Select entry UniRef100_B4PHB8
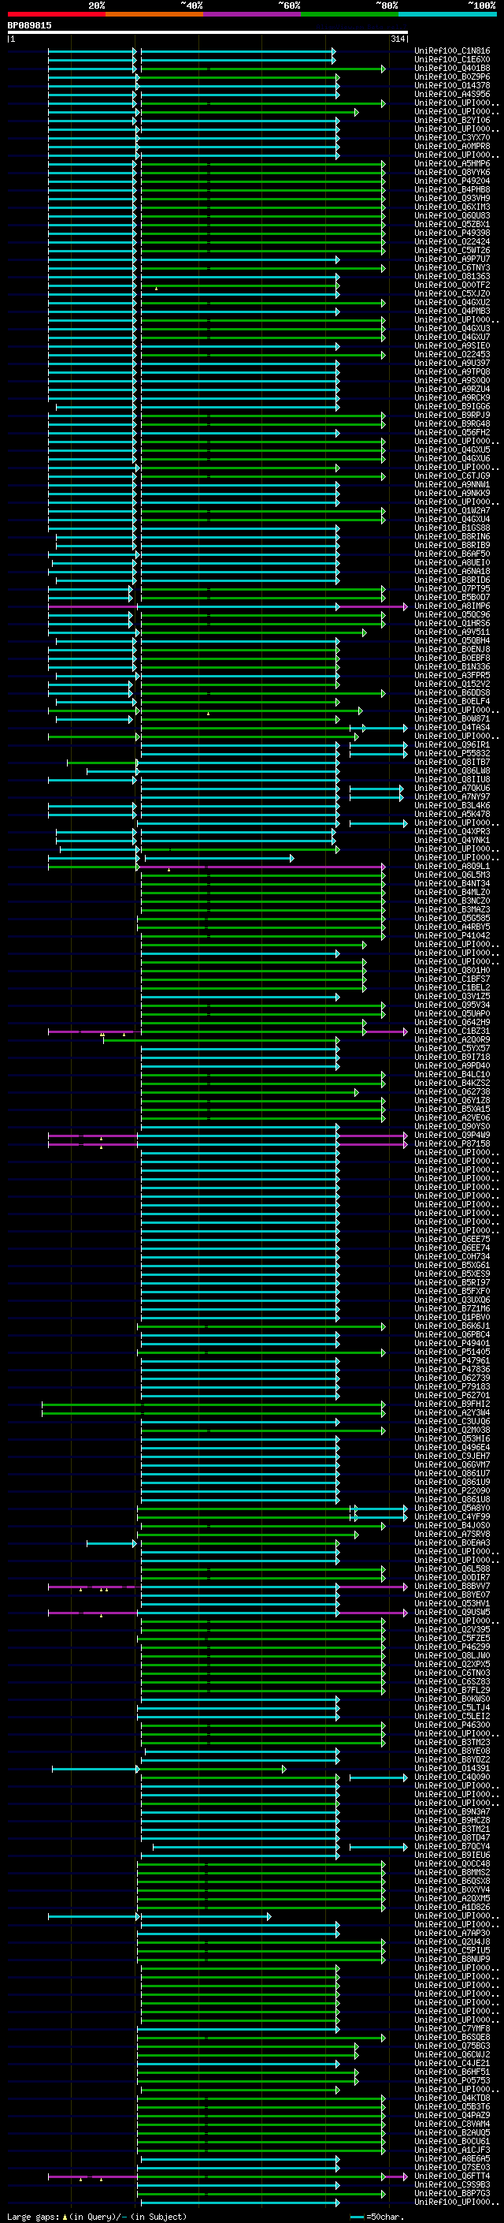Image resolution: width=504 pixels, height=2223 pixels. 451,190
